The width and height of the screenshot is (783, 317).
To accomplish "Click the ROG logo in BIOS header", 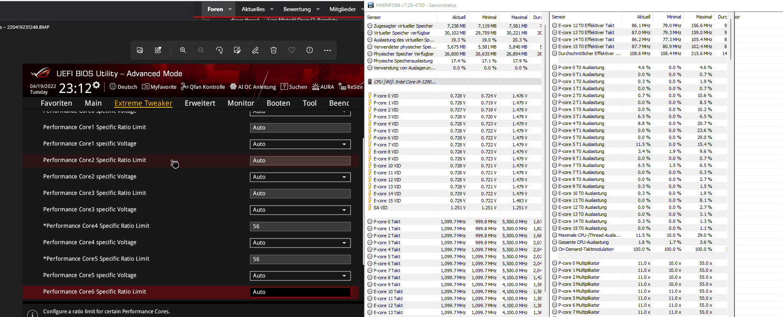I will (x=41, y=73).
